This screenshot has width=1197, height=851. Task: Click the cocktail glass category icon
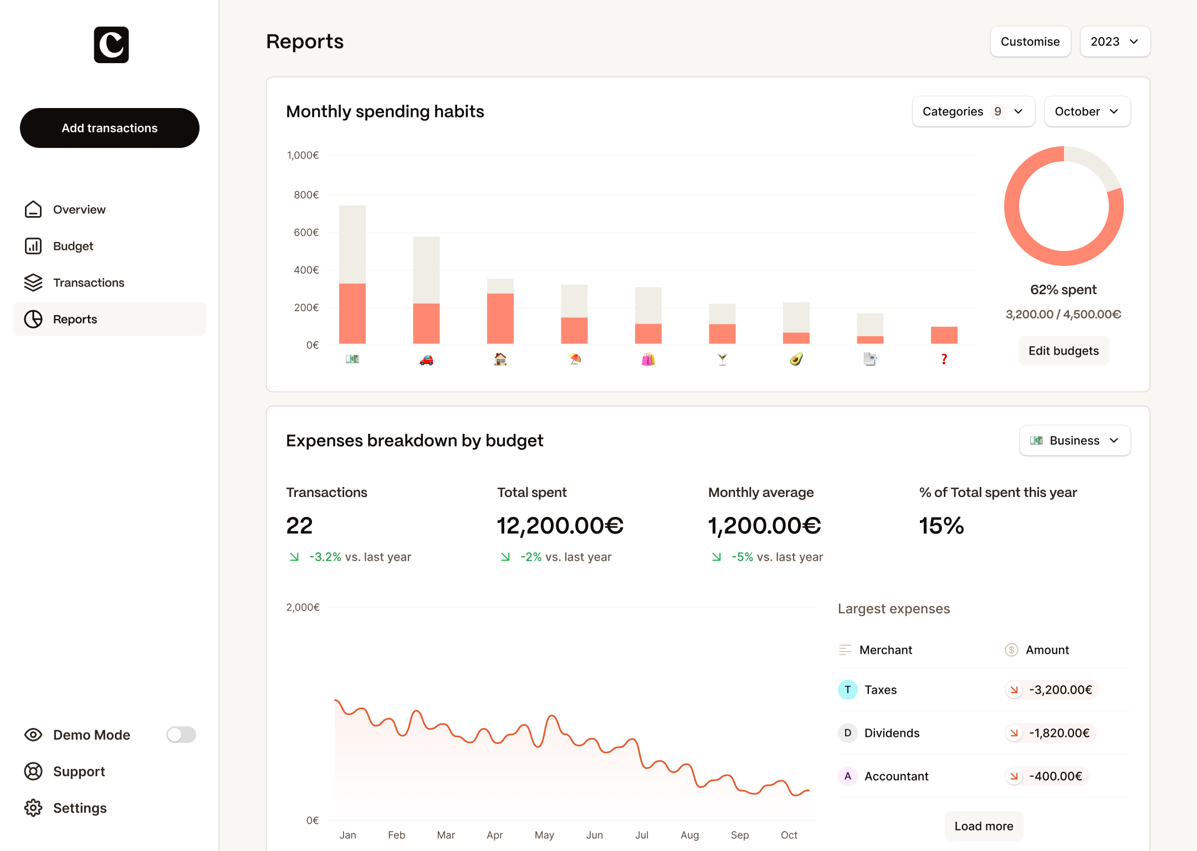pos(722,360)
